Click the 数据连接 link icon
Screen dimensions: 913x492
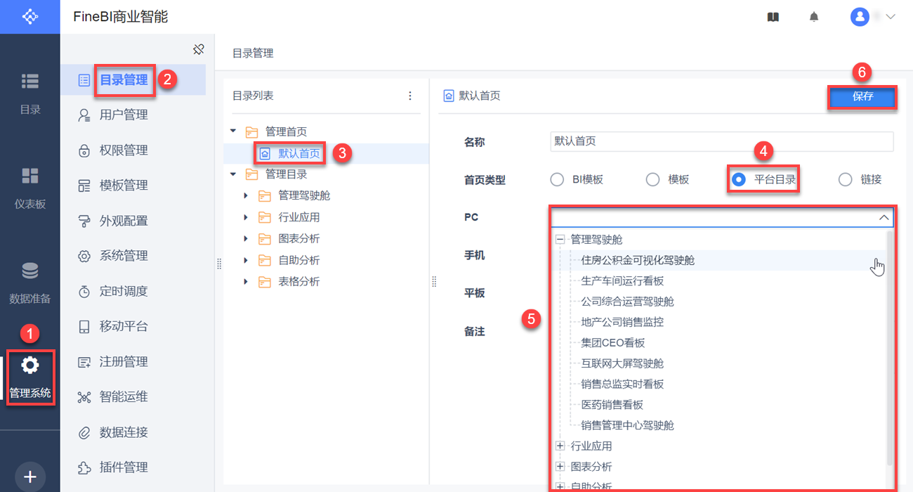(84, 432)
